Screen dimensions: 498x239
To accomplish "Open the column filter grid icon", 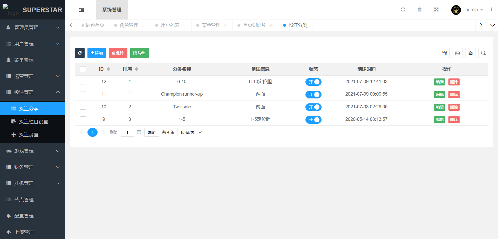I will pyautogui.click(x=445, y=53).
